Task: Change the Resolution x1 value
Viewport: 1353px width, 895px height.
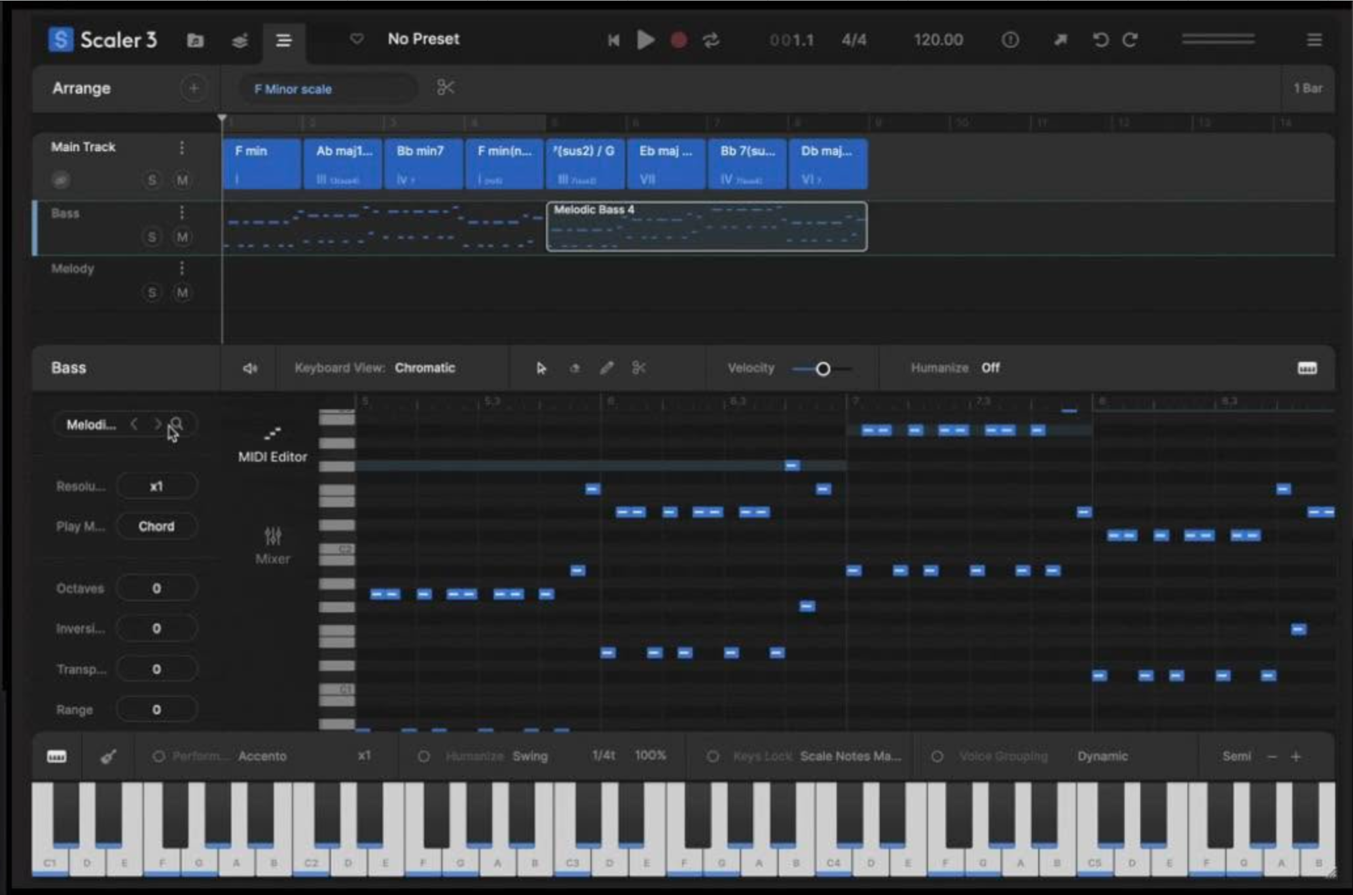Action: 156,486
